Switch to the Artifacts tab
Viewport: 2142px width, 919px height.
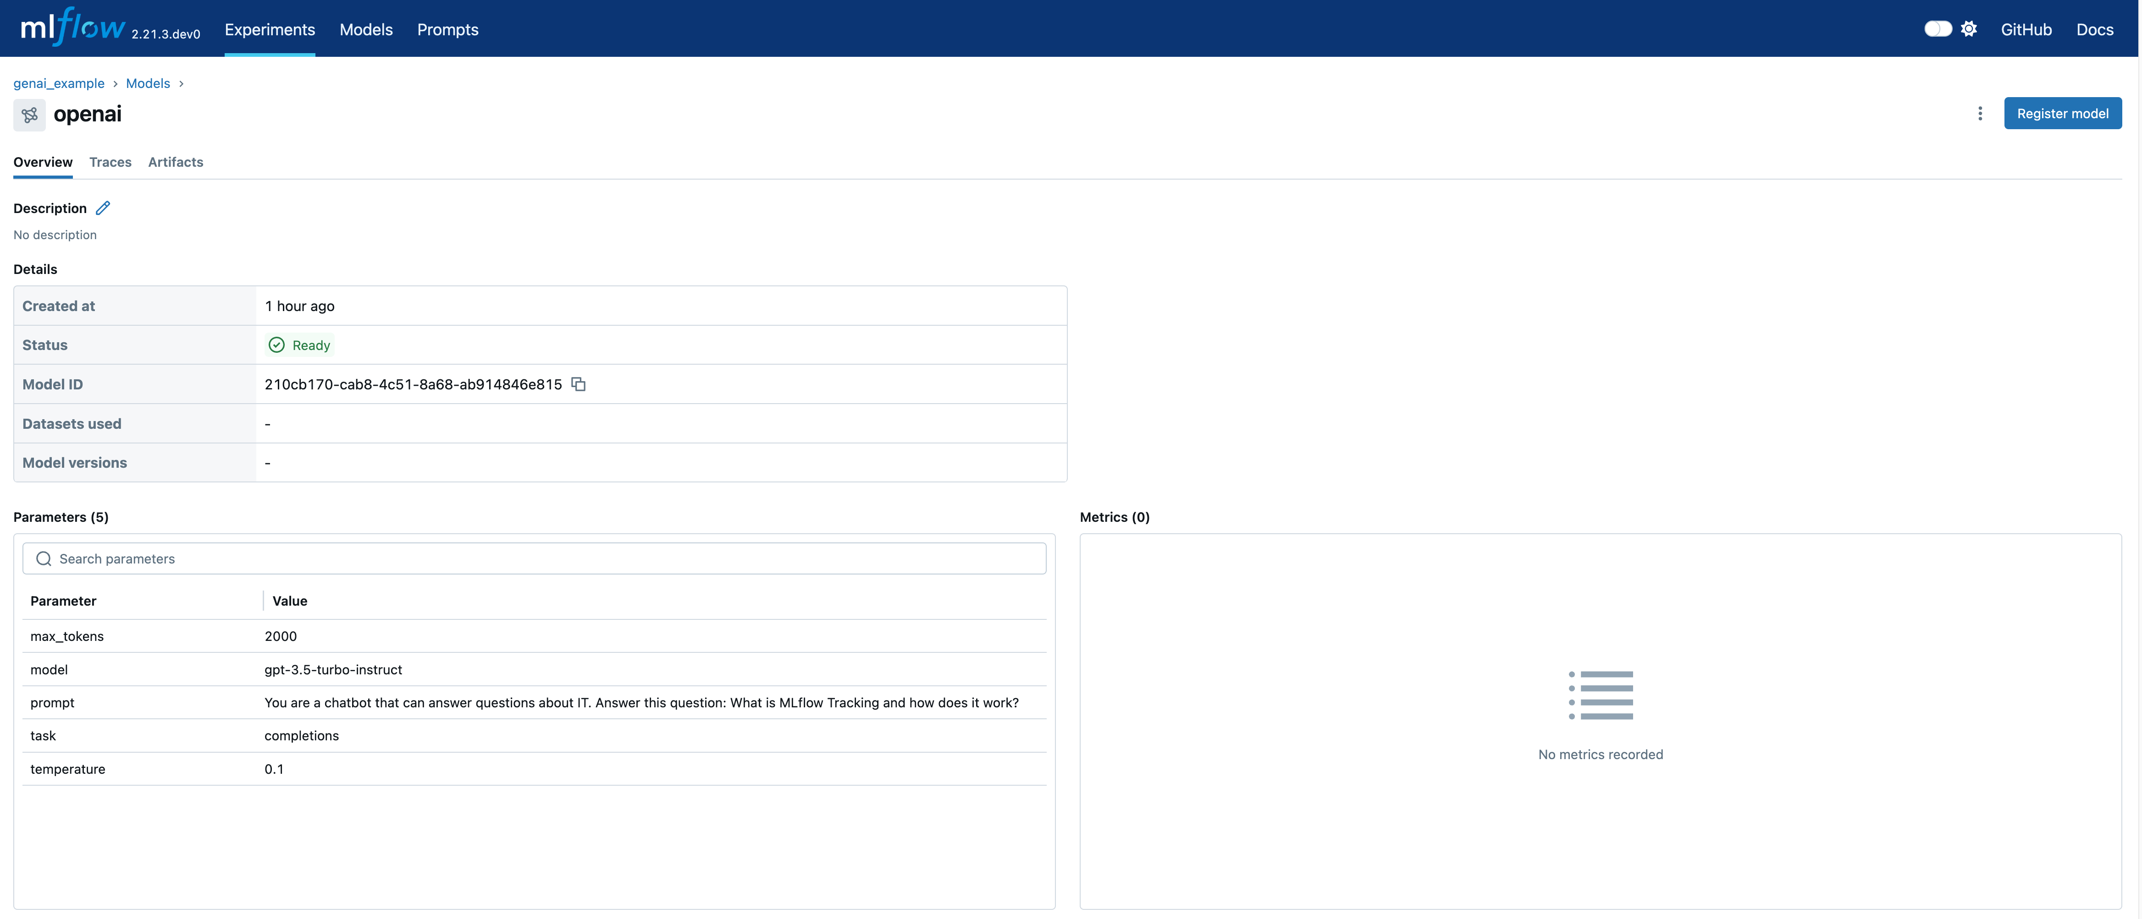(176, 162)
